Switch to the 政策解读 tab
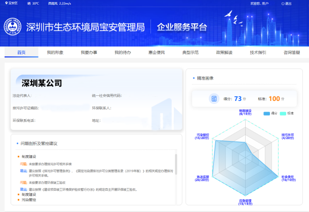The width and height of the screenshot is (309, 212). click(224, 52)
